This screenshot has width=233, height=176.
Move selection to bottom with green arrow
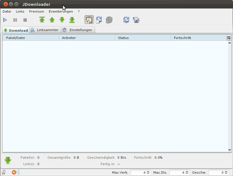click(72, 20)
